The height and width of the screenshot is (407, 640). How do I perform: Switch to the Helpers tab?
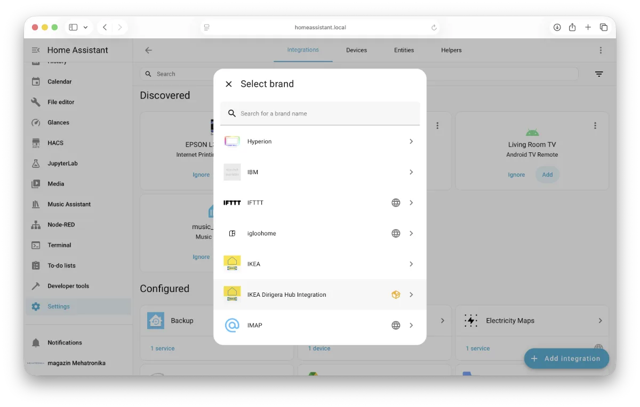(x=451, y=50)
